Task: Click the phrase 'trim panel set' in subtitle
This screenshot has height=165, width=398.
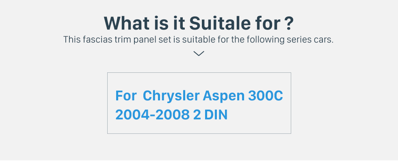Action: (x=143, y=40)
